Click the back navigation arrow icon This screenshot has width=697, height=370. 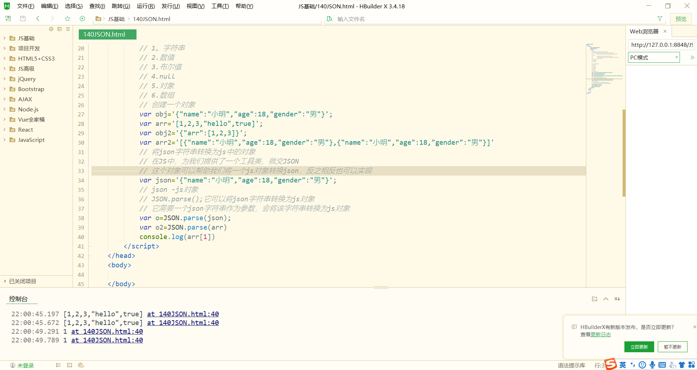38,18
